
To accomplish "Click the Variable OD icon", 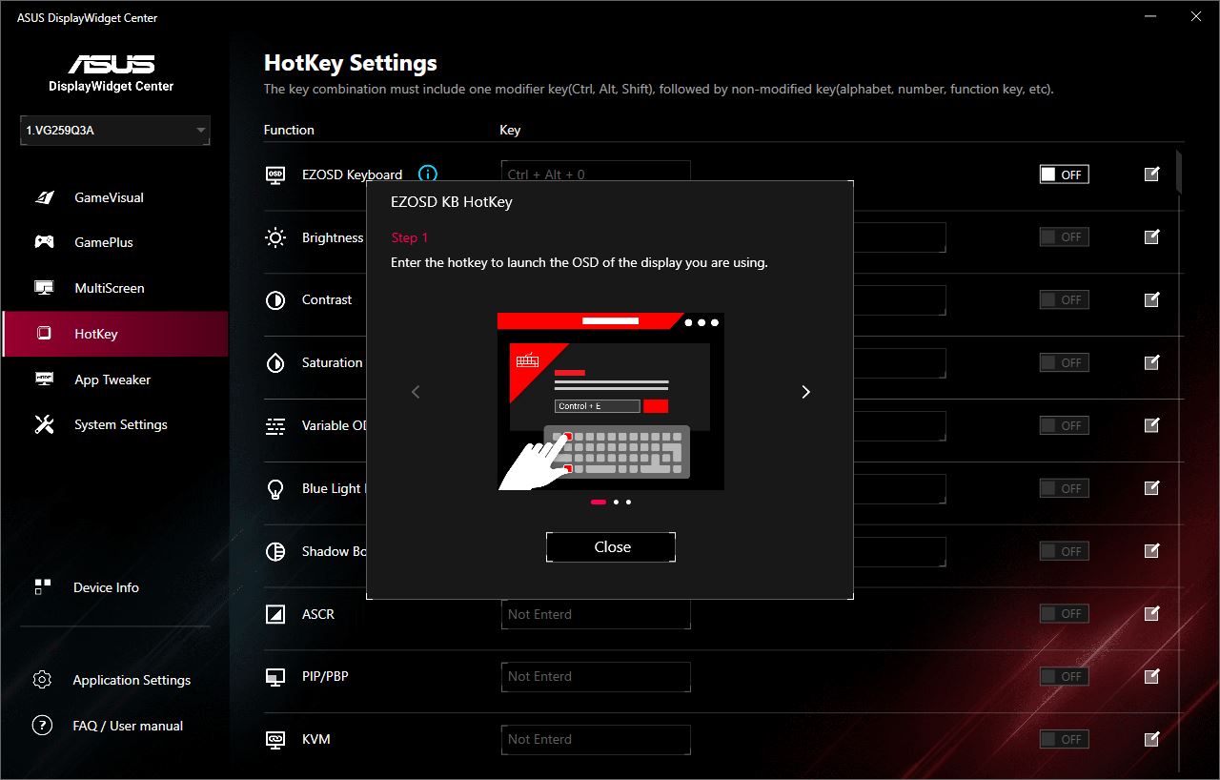I will click(275, 426).
